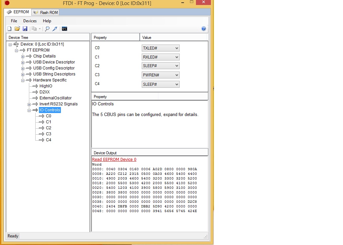The height and width of the screenshot is (245, 343).
Task: Select C2 under IO Controls in tree
Action: 49,128
